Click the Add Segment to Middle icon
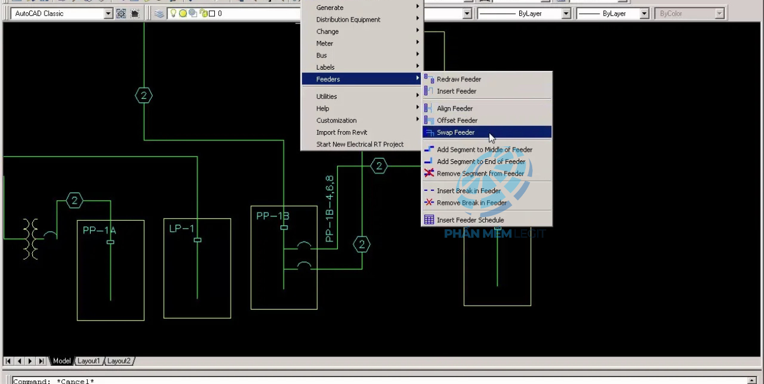 pos(429,149)
